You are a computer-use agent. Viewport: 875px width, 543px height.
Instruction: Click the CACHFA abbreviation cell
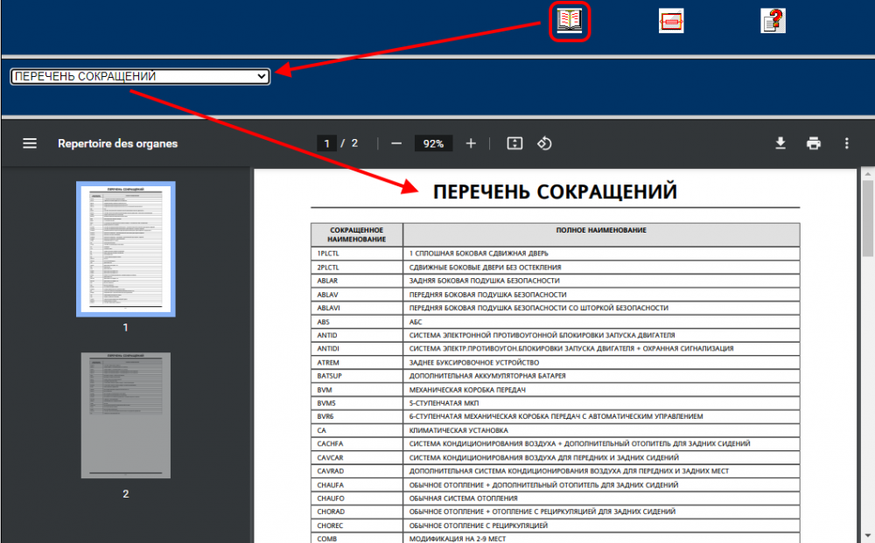pyautogui.click(x=357, y=444)
